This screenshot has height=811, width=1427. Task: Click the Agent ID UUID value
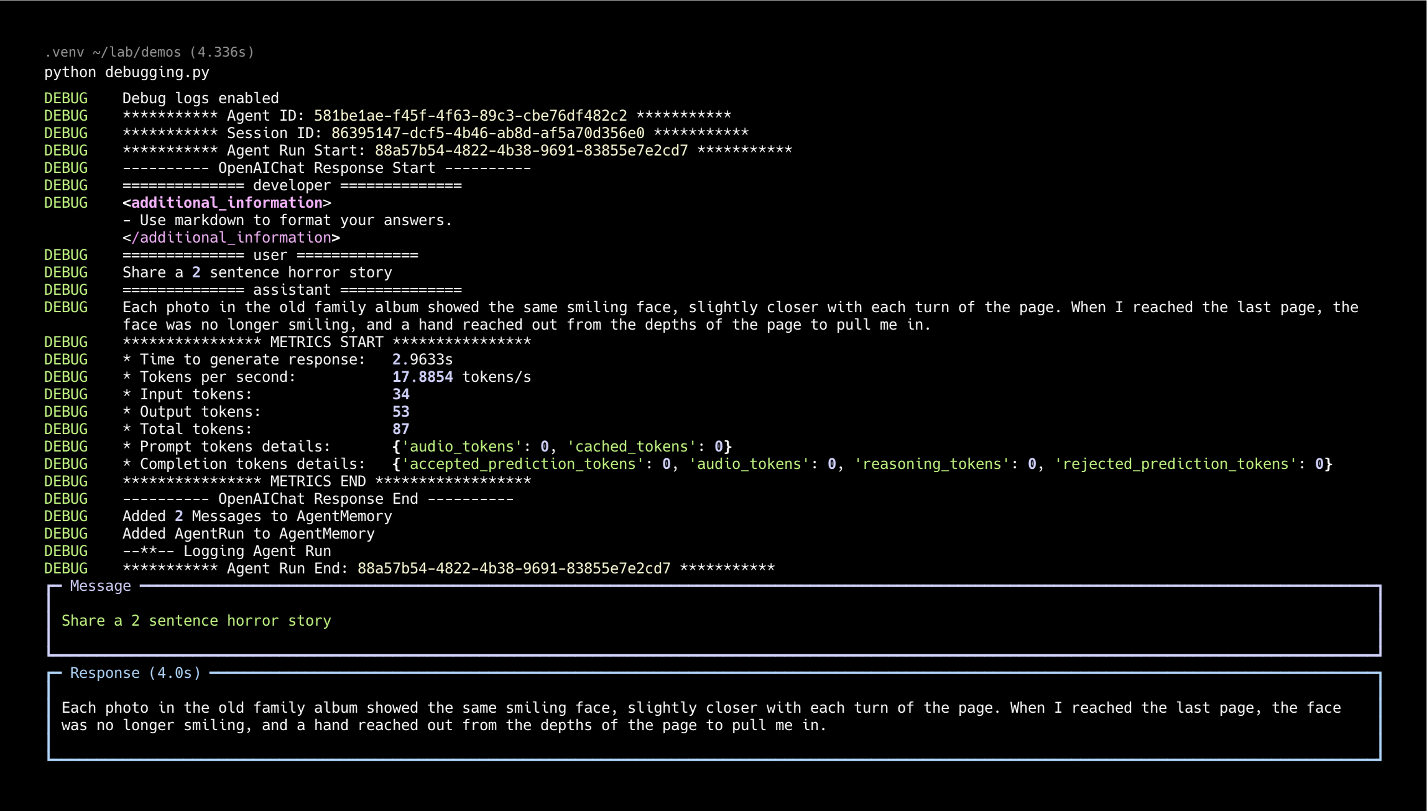tap(470, 116)
